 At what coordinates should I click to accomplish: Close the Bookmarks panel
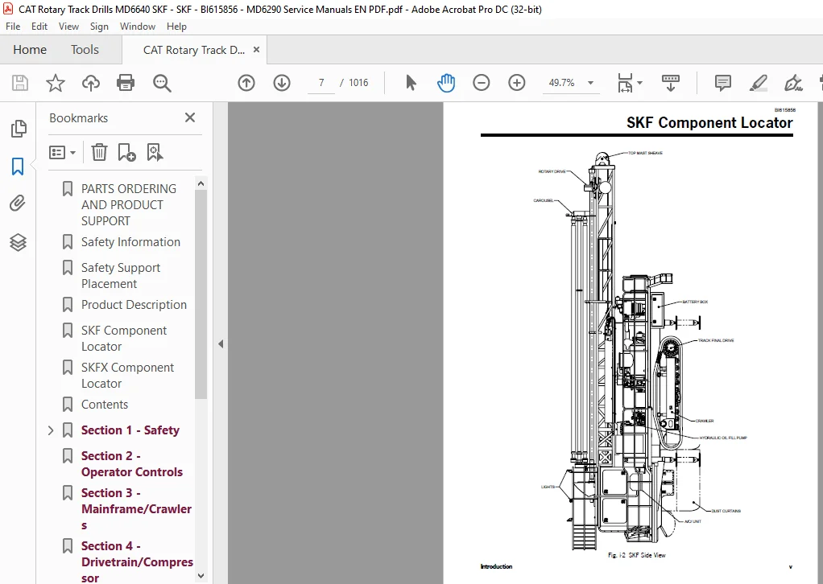pyautogui.click(x=190, y=117)
